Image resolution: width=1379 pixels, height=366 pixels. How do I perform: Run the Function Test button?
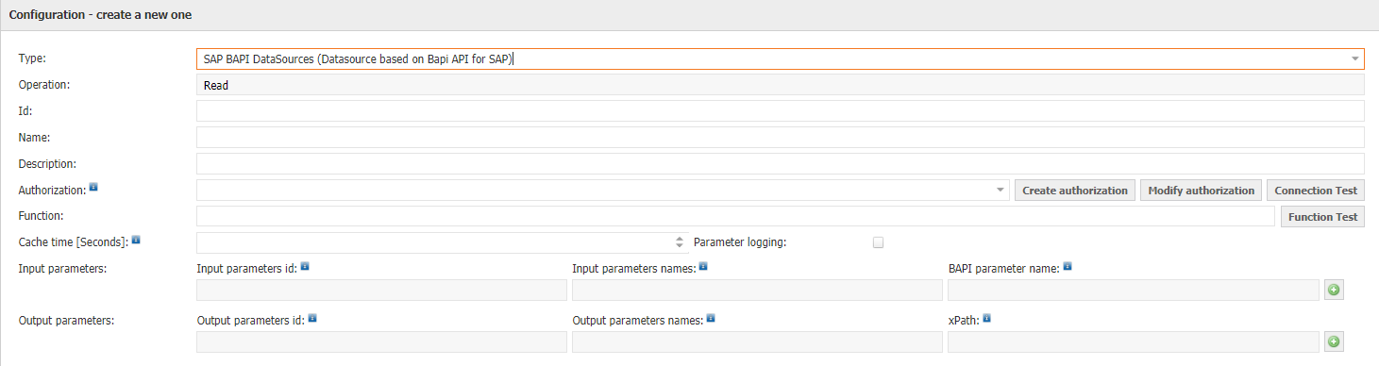1323,217
